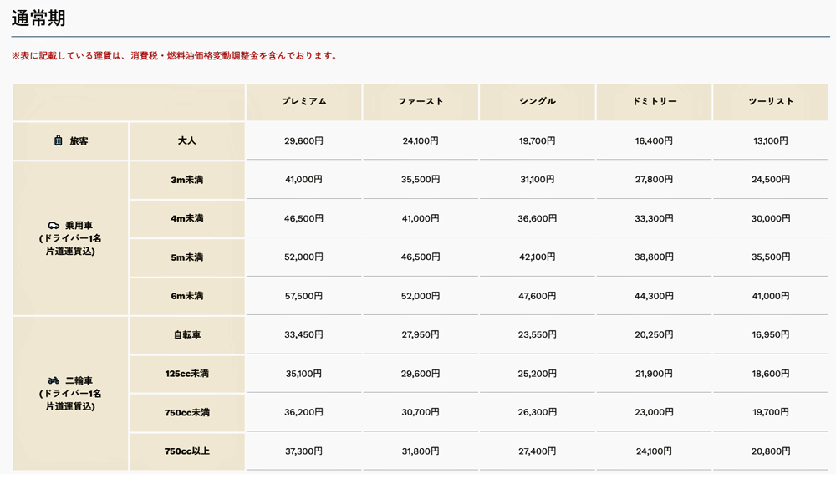
Task: Select the プレミアム column header
Action: click(303, 102)
